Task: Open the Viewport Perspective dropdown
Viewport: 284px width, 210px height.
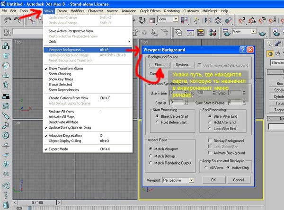Action: point(178,180)
